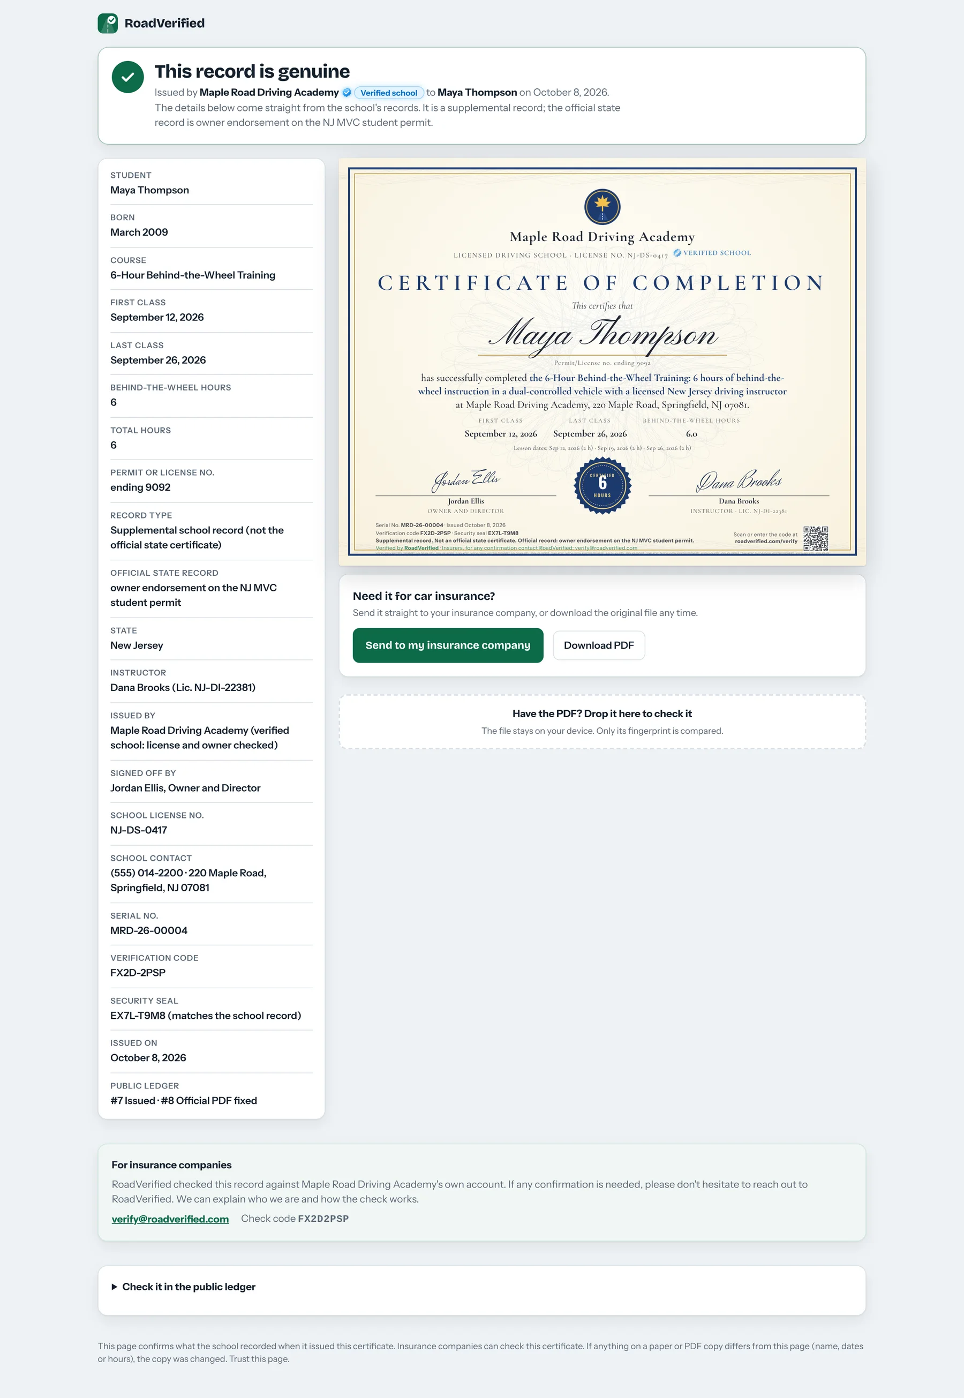Click the first class date September 12, 2026

click(157, 317)
